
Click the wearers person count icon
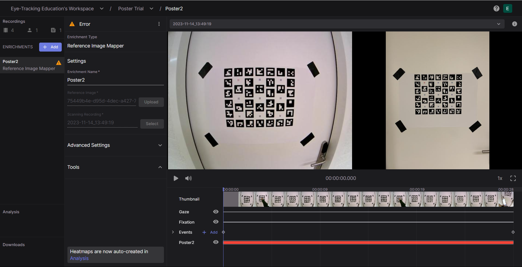(30, 30)
